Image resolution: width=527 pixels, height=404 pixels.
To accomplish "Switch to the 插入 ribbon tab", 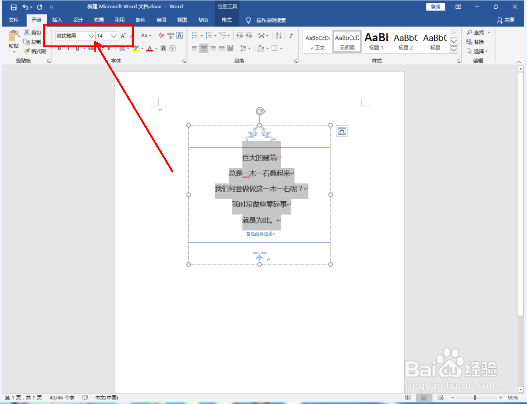I will coord(57,20).
